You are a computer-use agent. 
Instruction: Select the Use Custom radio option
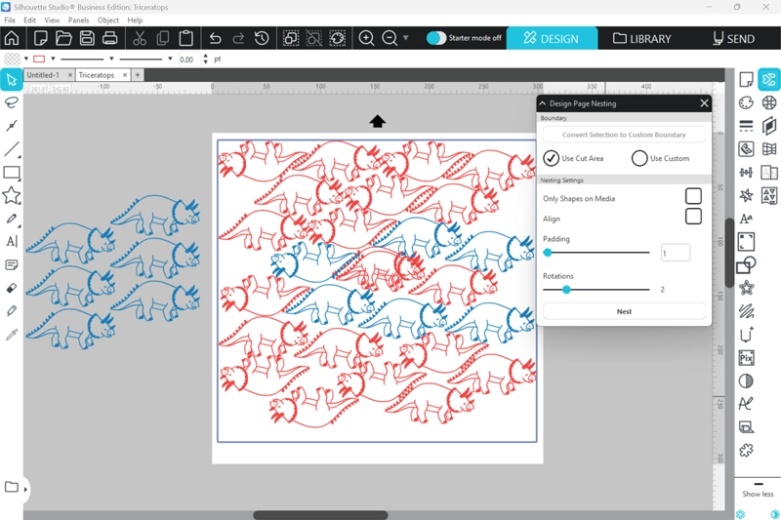point(639,158)
